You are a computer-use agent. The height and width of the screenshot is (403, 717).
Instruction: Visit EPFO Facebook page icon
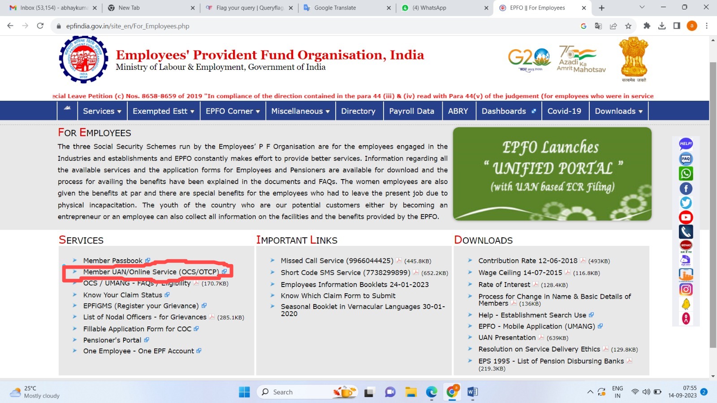(686, 189)
